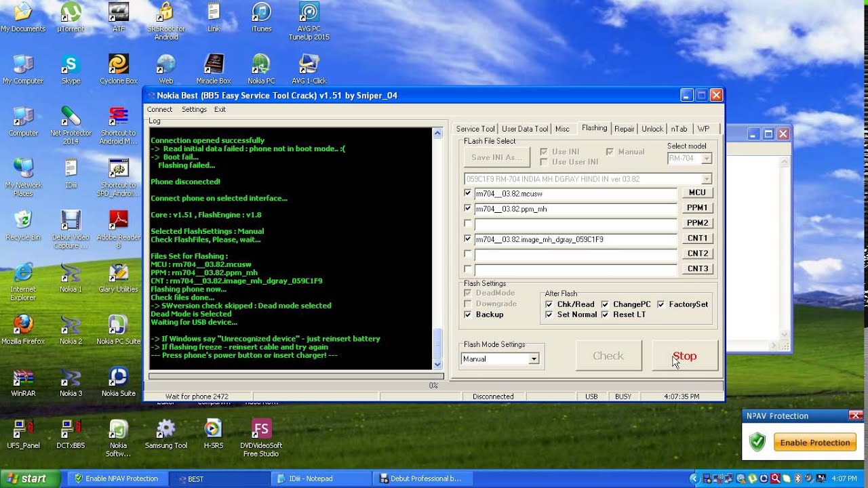Screen dimensions: 868x488
Task: Open the Connect menu
Action: click(x=159, y=109)
